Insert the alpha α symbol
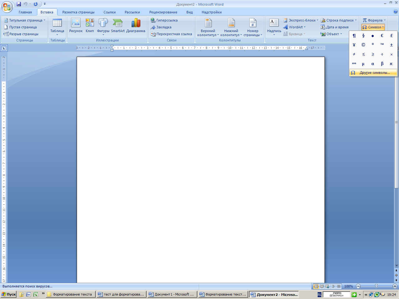Viewport: 399px width, 299px height. pyautogui.click(x=373, y=64)
